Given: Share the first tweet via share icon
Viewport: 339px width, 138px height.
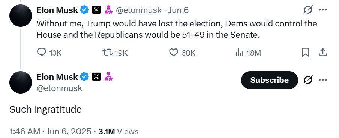Looking at the screenshot, I should [x=323, y=53].
